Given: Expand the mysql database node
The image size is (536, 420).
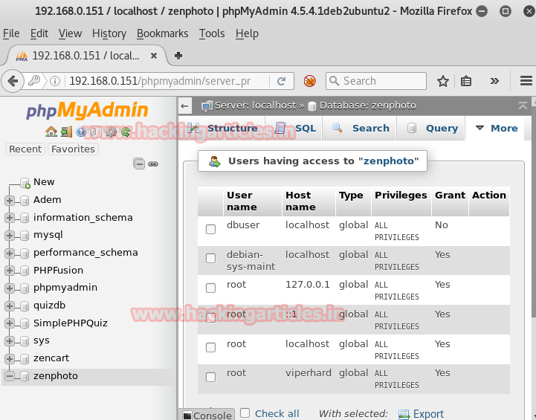Looking at the screenshot, I should [10, 236].
